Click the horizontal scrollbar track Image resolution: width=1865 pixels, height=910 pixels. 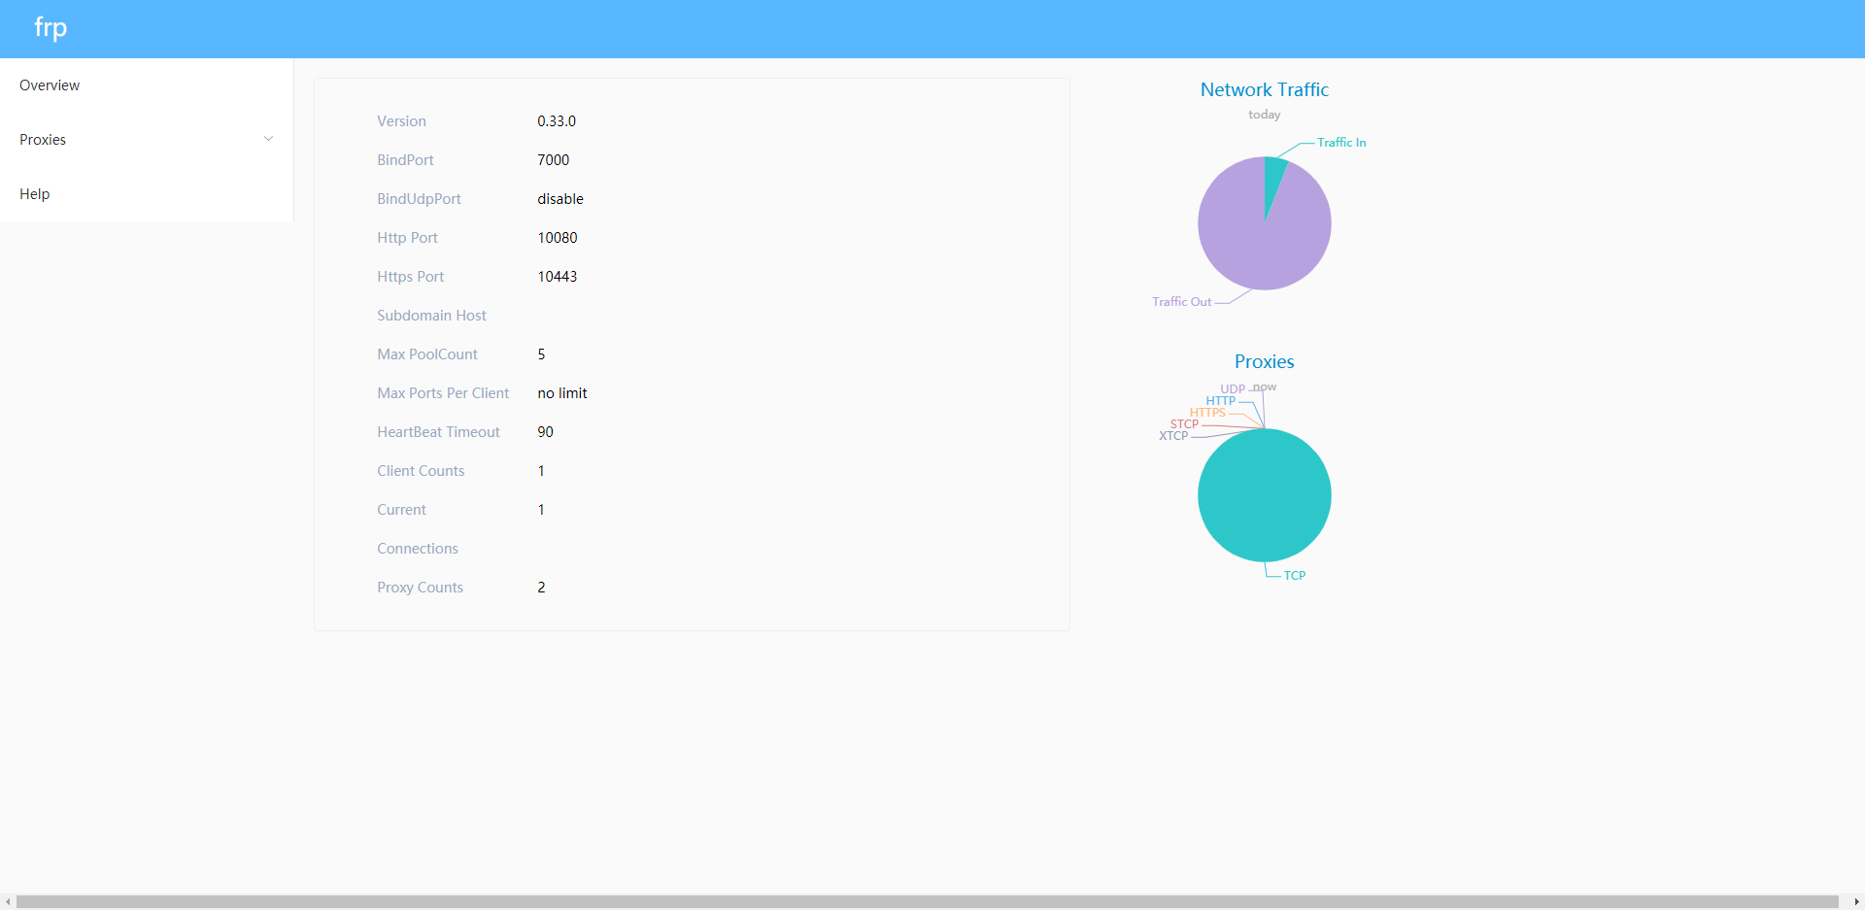pyautogui.click(x=928, y=902)
